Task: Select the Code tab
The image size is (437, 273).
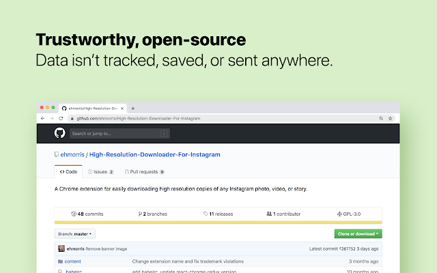Action: pyautogui.click(x=68, y=172)
